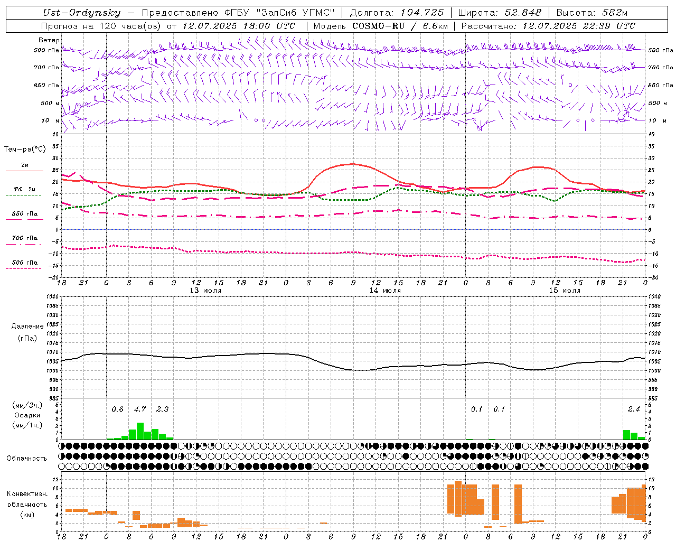Image resolution: width=676 pixels, height=541 pixels.
Task: Click the "Облачность" cloud cover label
Action: (x=27, y=458)
